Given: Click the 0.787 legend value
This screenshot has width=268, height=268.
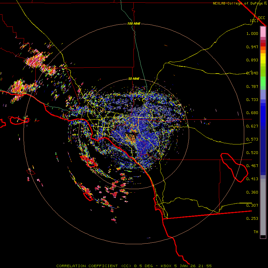Looking at the screenshot, I should [x=252, y=86].
